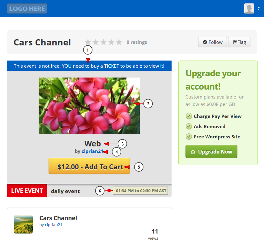Flag this channel

239,42
